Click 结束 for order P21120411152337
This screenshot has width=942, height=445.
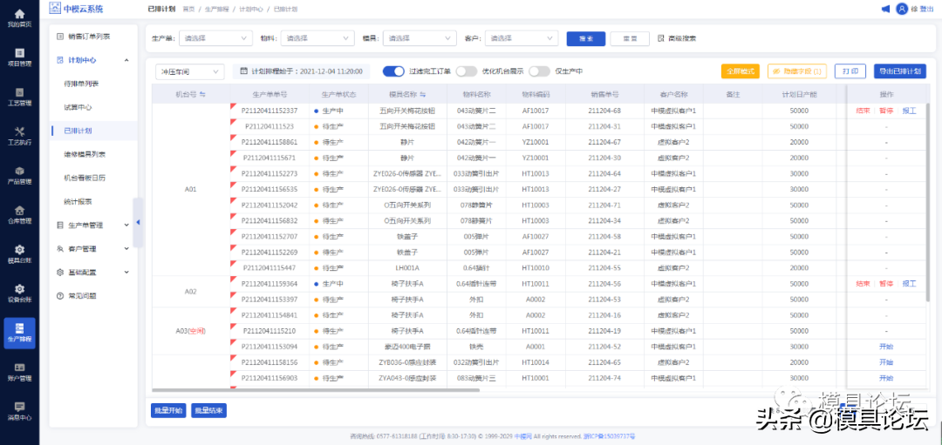click(863, 111)
